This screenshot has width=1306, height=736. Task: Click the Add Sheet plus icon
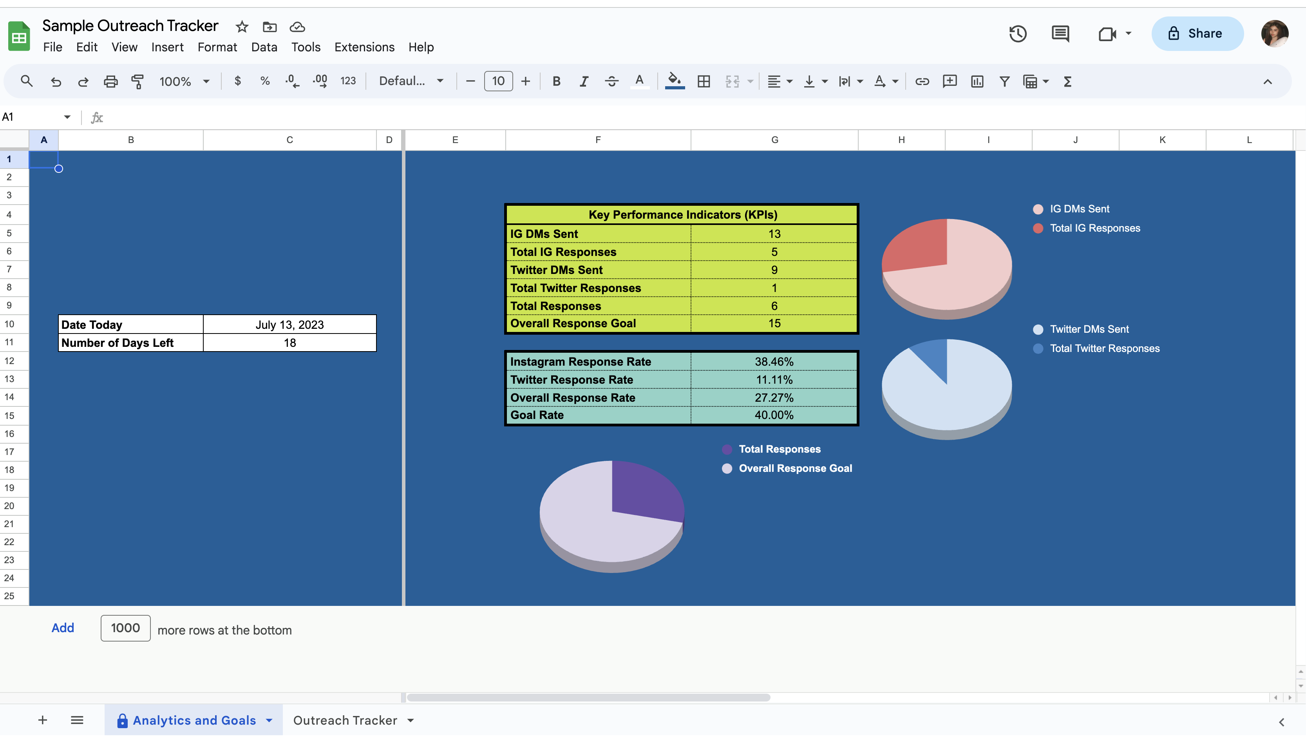point(43,720)
